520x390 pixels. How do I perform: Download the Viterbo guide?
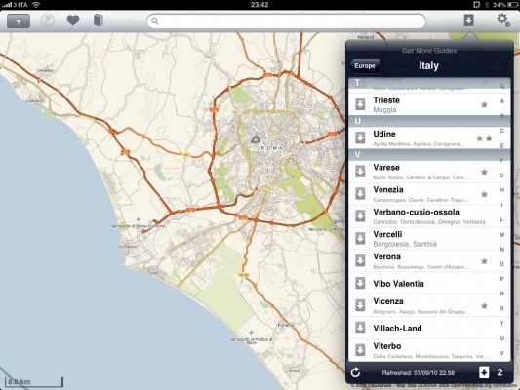360,350
